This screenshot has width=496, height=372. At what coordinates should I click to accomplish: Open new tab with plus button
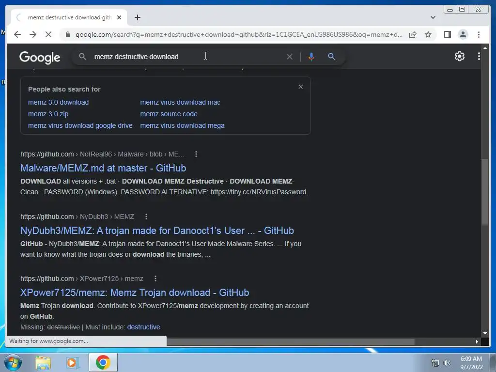(137, 17)
